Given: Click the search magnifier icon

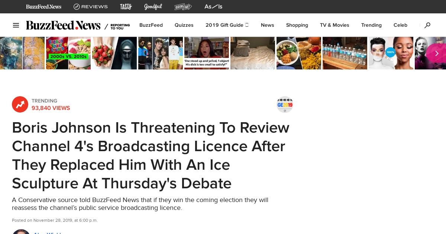Looking at the screenshot, I should pyautogui.click(x=427, y=25).
